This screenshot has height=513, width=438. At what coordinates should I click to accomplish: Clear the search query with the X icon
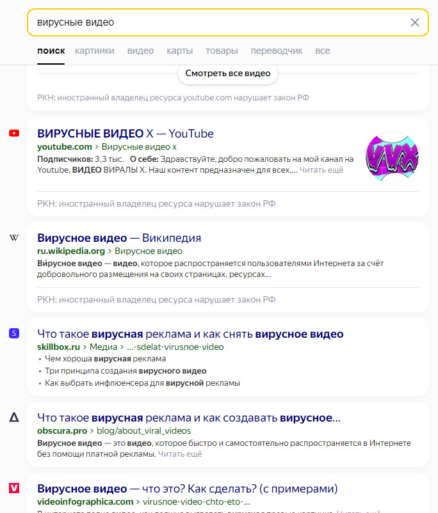tap(415, 22)
